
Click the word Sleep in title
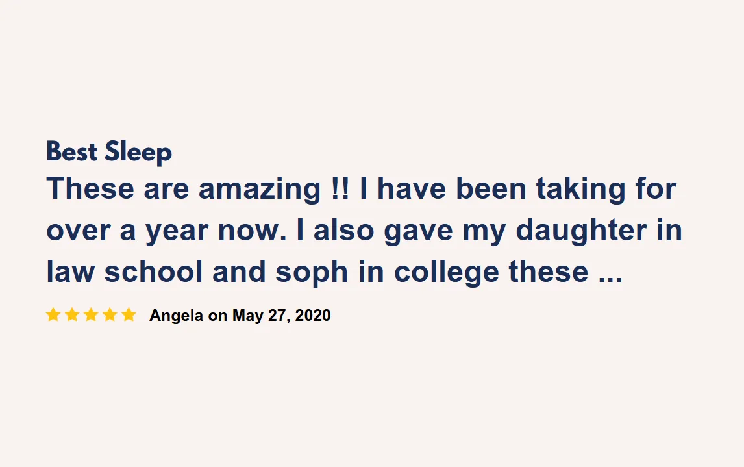(138, 152)
